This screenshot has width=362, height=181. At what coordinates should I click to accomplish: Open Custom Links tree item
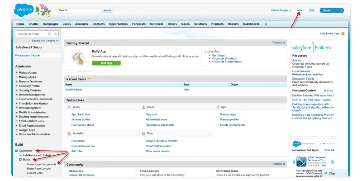[x=35, y=173]
